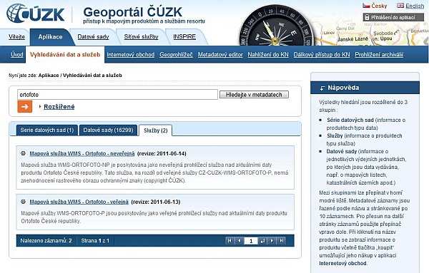Go to first results page icon

click(x=230, y=240)
